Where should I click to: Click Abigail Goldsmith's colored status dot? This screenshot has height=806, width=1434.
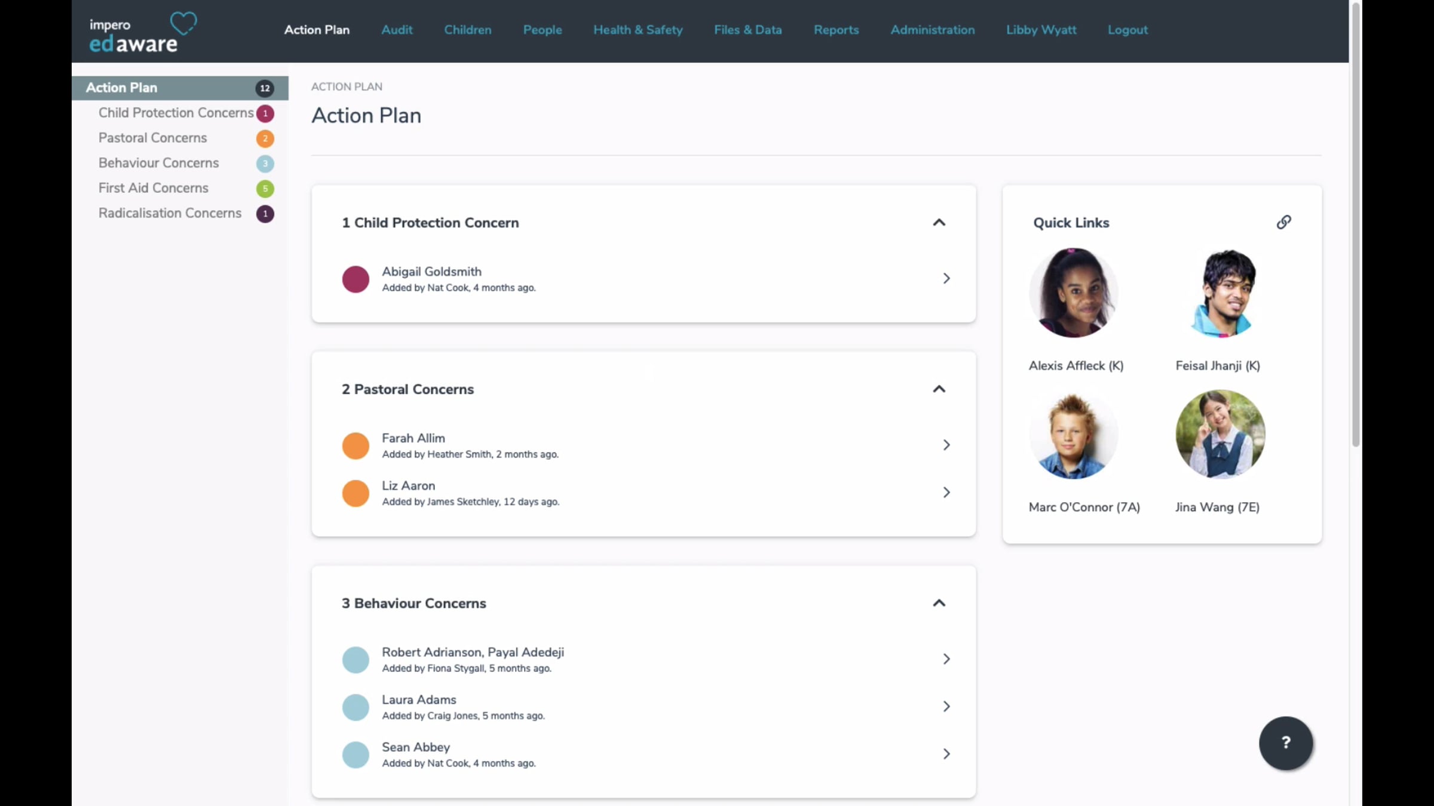click(x=356, y=278)
